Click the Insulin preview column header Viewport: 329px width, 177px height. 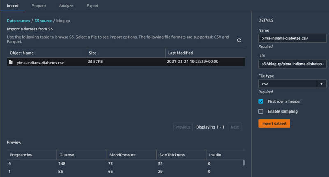coord(215,155)
